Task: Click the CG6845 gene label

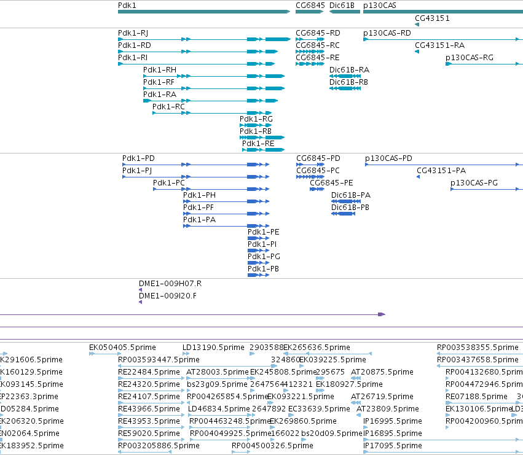Action: click(310, 6)
